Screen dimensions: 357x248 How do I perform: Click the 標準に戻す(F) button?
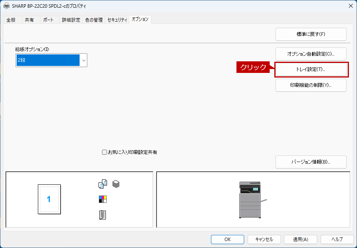pos(311,34)
